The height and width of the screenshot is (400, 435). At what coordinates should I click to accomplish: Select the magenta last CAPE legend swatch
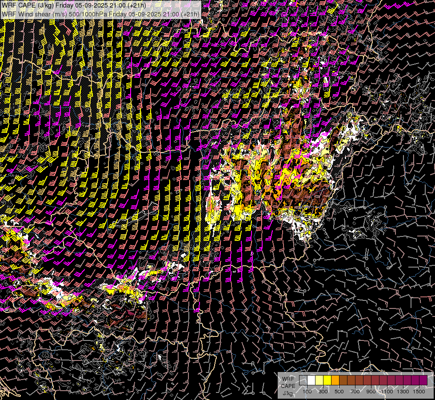click(x=423, y=380)
